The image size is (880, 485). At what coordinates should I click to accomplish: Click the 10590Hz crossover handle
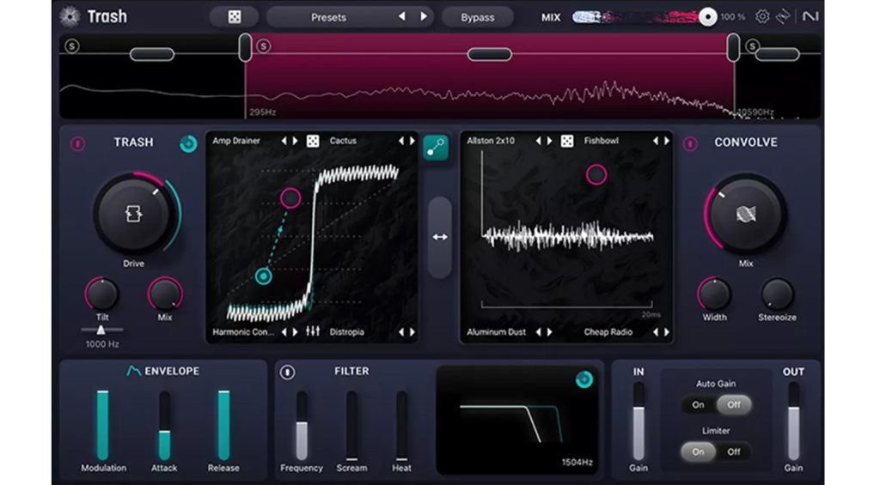tap(733, 48)
